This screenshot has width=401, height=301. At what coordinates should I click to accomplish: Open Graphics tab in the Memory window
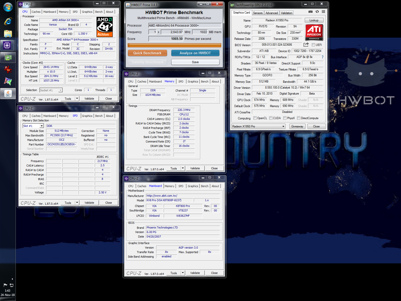[193, 82]
